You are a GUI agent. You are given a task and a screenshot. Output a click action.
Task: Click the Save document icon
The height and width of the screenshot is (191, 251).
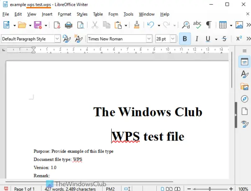[x=38, y=25]
